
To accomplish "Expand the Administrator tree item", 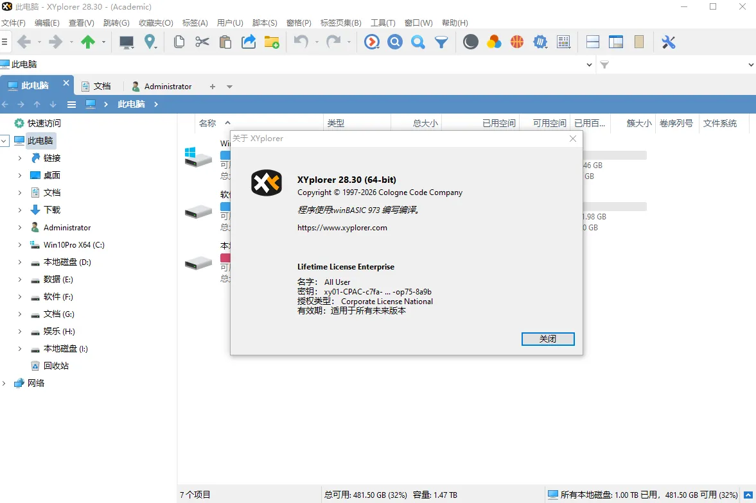I will [21, 227].
